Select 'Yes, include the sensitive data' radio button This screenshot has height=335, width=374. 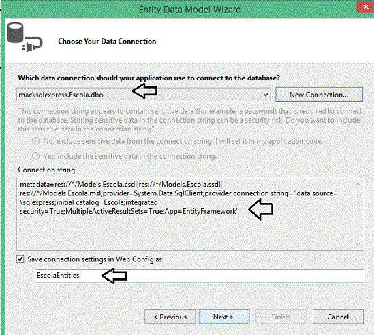[36, 156]
